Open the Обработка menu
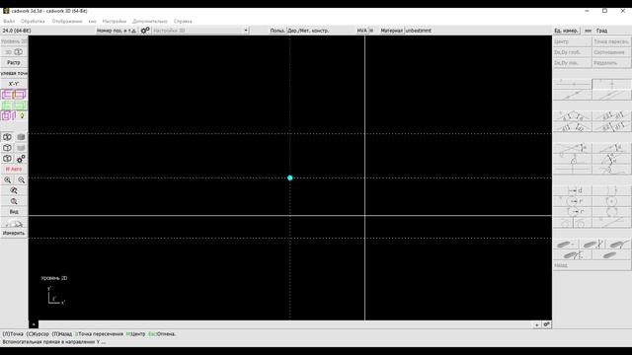This screenshot has height=355, width=632. (x=33, y=21)
